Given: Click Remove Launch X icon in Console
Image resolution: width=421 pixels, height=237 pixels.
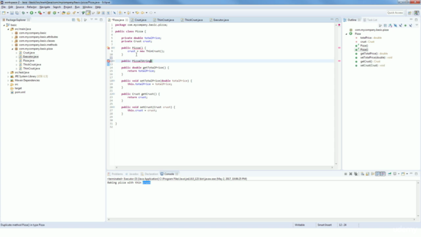Looking at the screenshot, I should coord(351,174).
